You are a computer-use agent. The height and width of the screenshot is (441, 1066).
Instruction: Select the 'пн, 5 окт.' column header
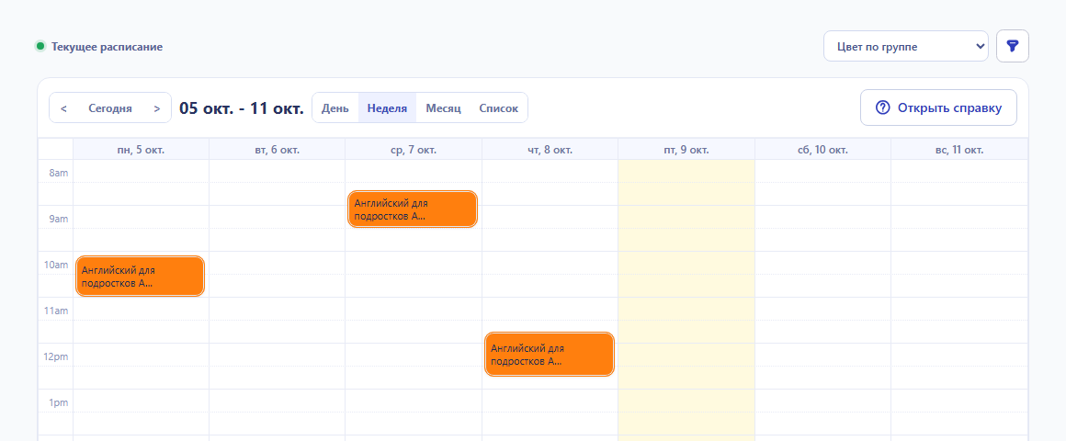pos(141,150)
